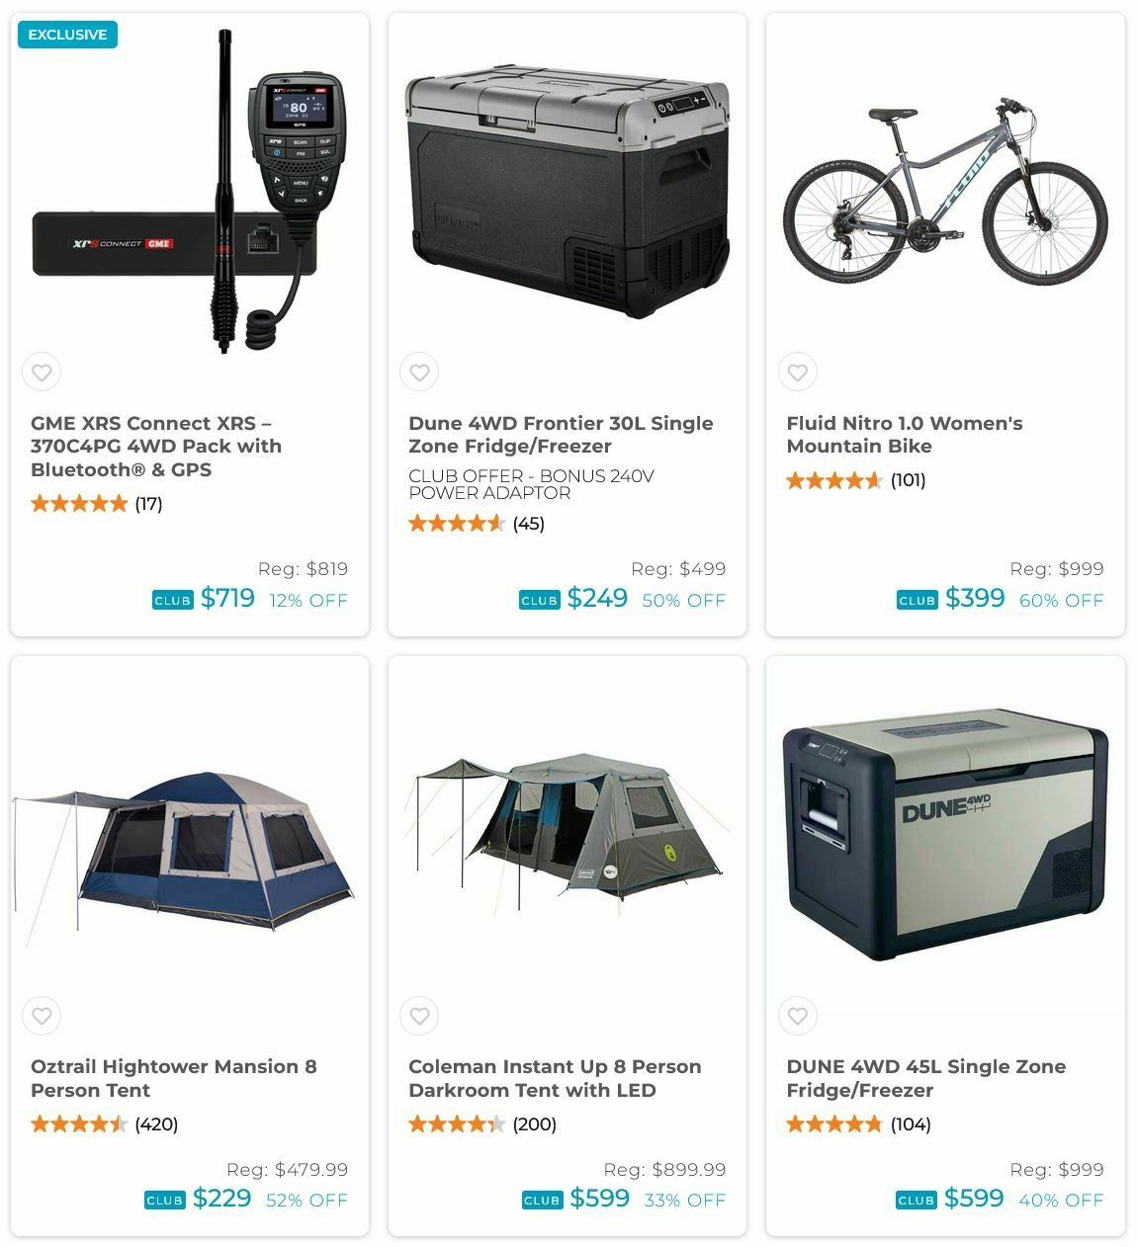Click heart icon on DUNE 45L Fridge
1137x1247 pixels.
click(x=798, y=1016)
